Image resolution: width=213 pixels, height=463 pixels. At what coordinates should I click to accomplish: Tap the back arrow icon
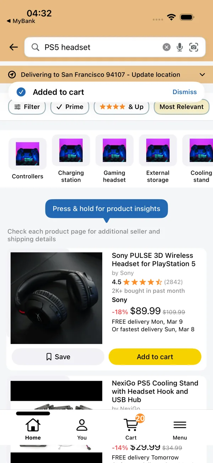point(13,47)
